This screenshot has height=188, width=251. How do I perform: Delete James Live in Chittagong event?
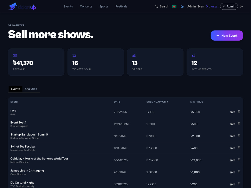[239, 172]
